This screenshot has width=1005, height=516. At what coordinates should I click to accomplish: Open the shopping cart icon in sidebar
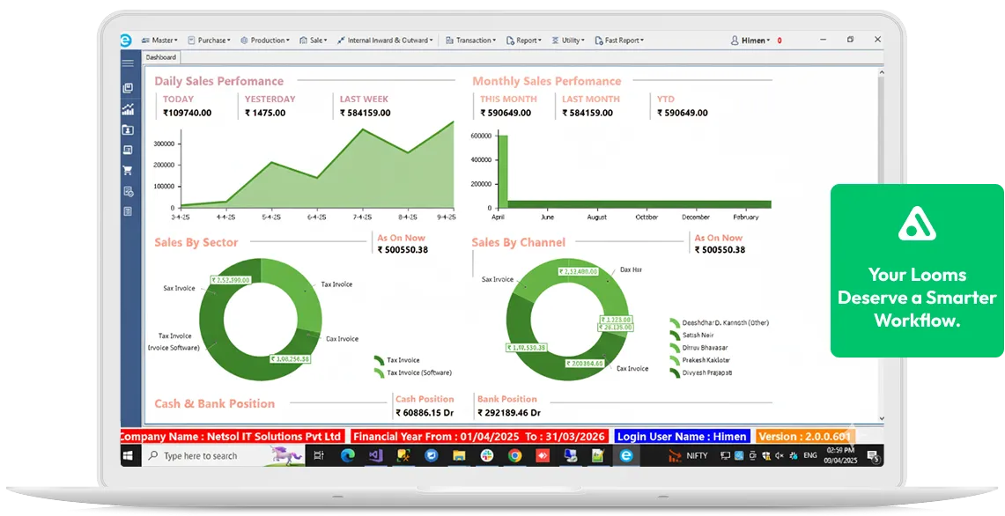tap(128, 171)
